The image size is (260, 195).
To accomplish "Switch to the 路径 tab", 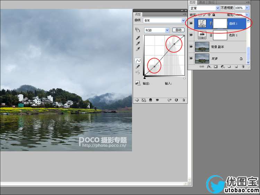I will coord(211,2).
